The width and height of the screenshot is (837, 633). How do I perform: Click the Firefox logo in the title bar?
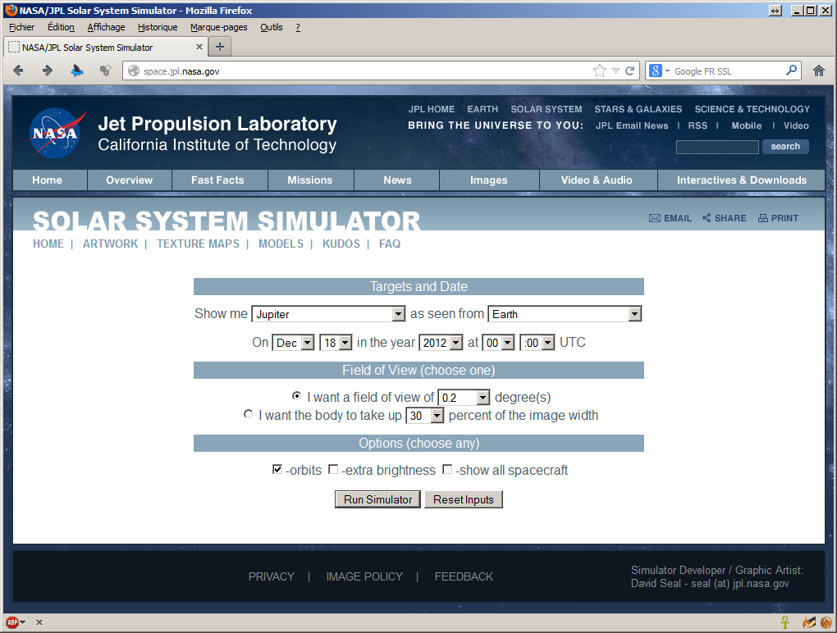pyautogui.click(x=11, y=10)
